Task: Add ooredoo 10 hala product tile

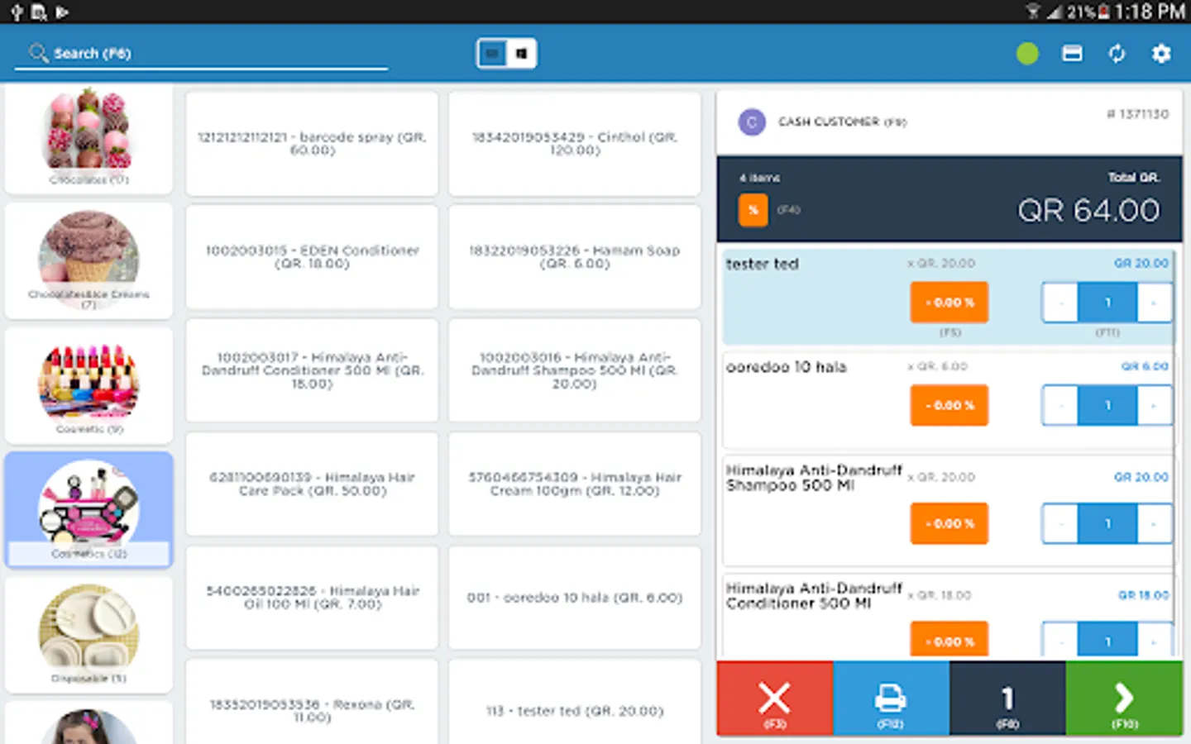Action: point(574,597)
